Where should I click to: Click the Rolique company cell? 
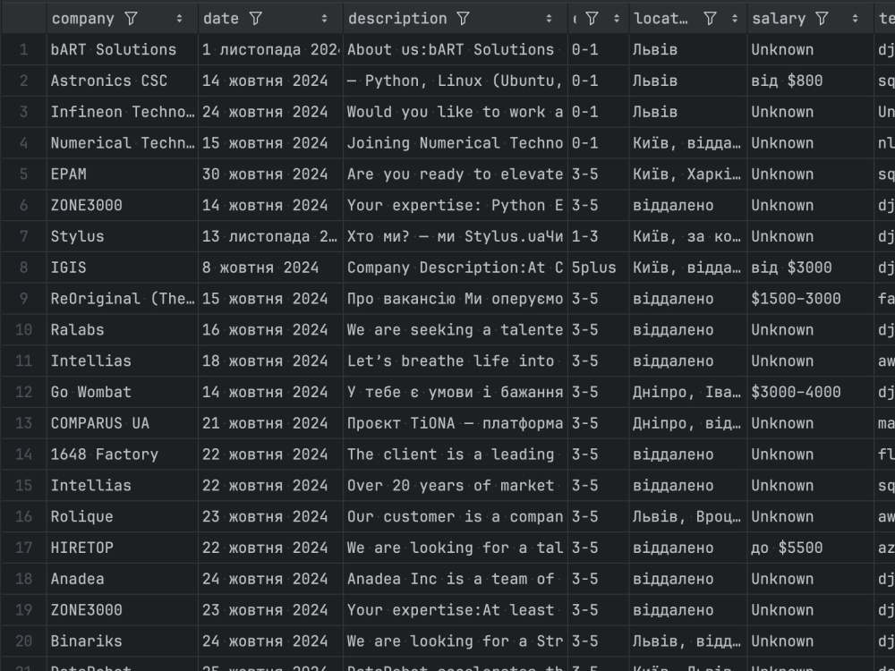pos(122,516)
